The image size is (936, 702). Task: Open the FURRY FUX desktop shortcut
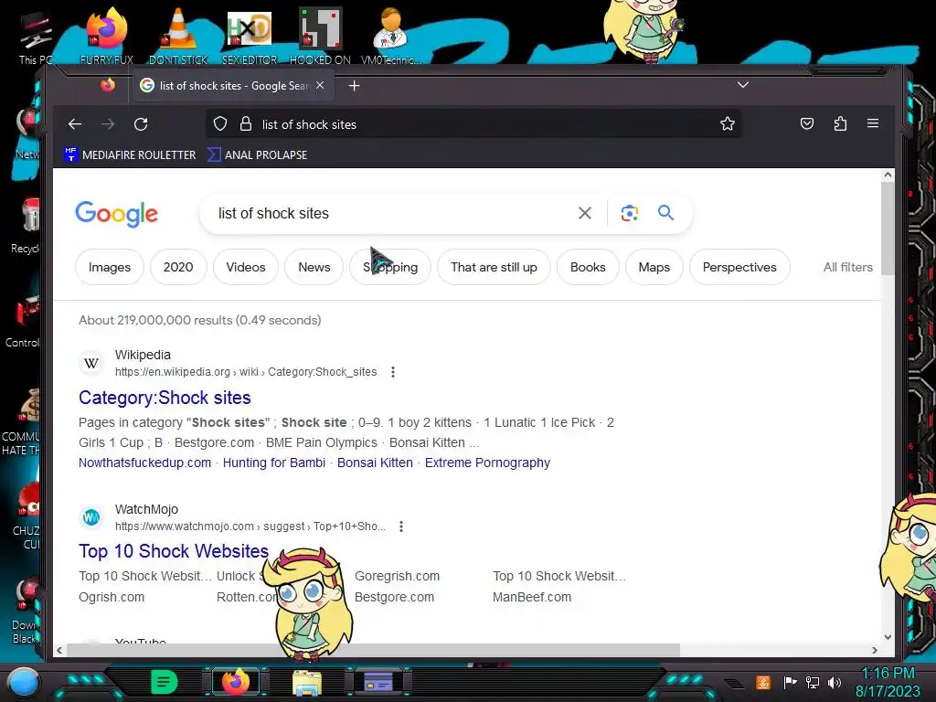[x=107, y=36]
